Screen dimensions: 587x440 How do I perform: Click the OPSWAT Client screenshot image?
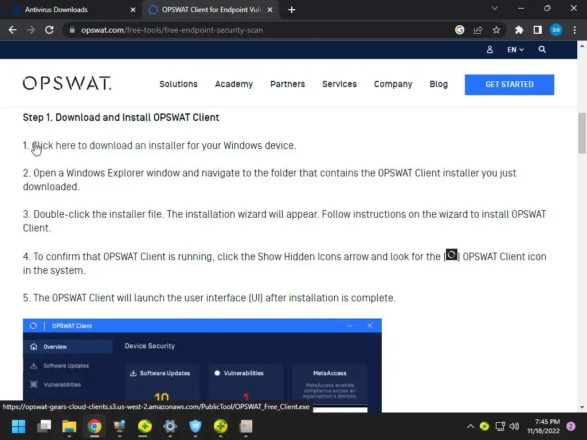tap(202, 366)
